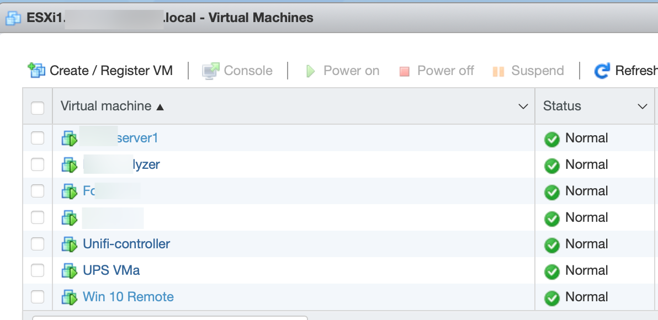658x320 pixels.
Task: Open the Unifi-controller VM link
Action: [126, 244]
